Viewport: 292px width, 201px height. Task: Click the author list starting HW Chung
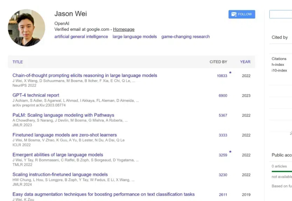point(73,180)
